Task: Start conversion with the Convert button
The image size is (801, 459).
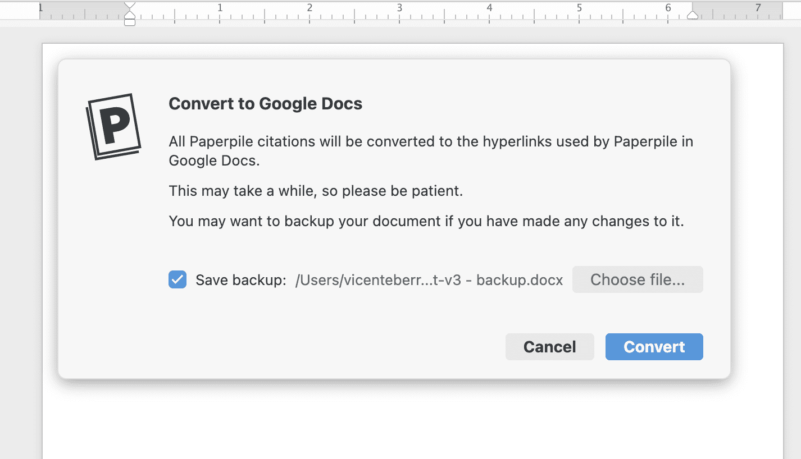Action: coord(654,347)
